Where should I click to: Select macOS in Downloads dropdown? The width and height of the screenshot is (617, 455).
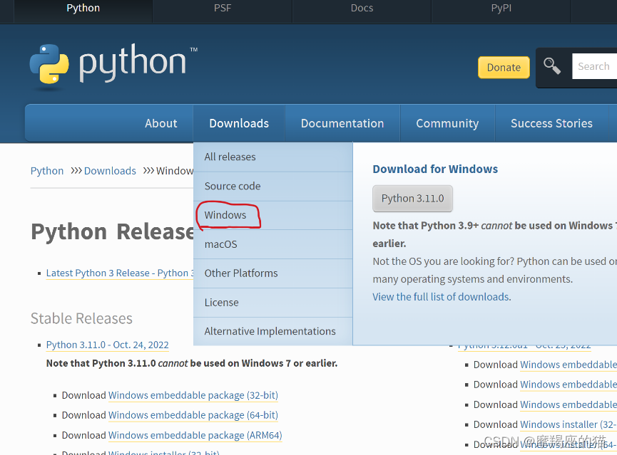272,244
